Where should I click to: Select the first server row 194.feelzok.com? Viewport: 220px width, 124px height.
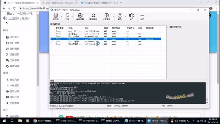point(106,31)
